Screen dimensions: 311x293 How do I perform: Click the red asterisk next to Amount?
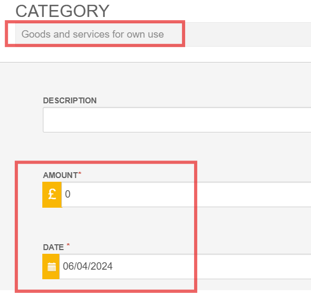[x=80, y=174]
